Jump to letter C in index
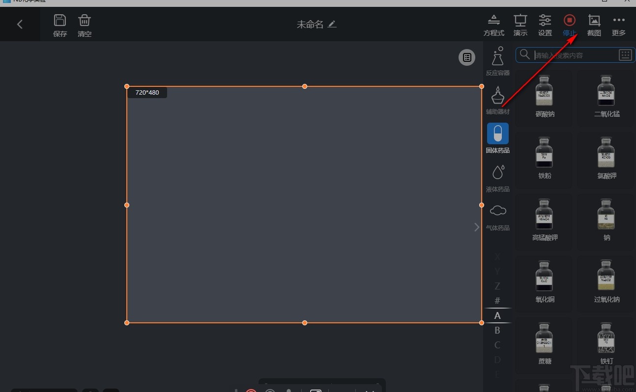This screenshot has height=392, width=636. pos(497,345)
